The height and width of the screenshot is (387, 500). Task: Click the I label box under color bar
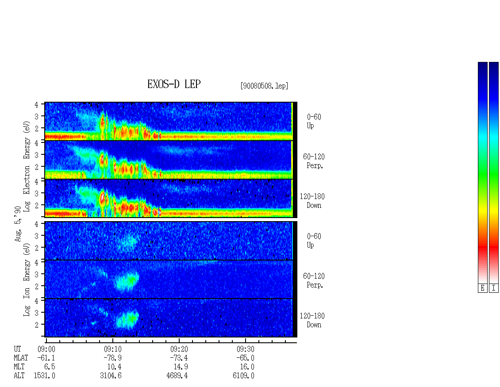(x=494, y=288)
